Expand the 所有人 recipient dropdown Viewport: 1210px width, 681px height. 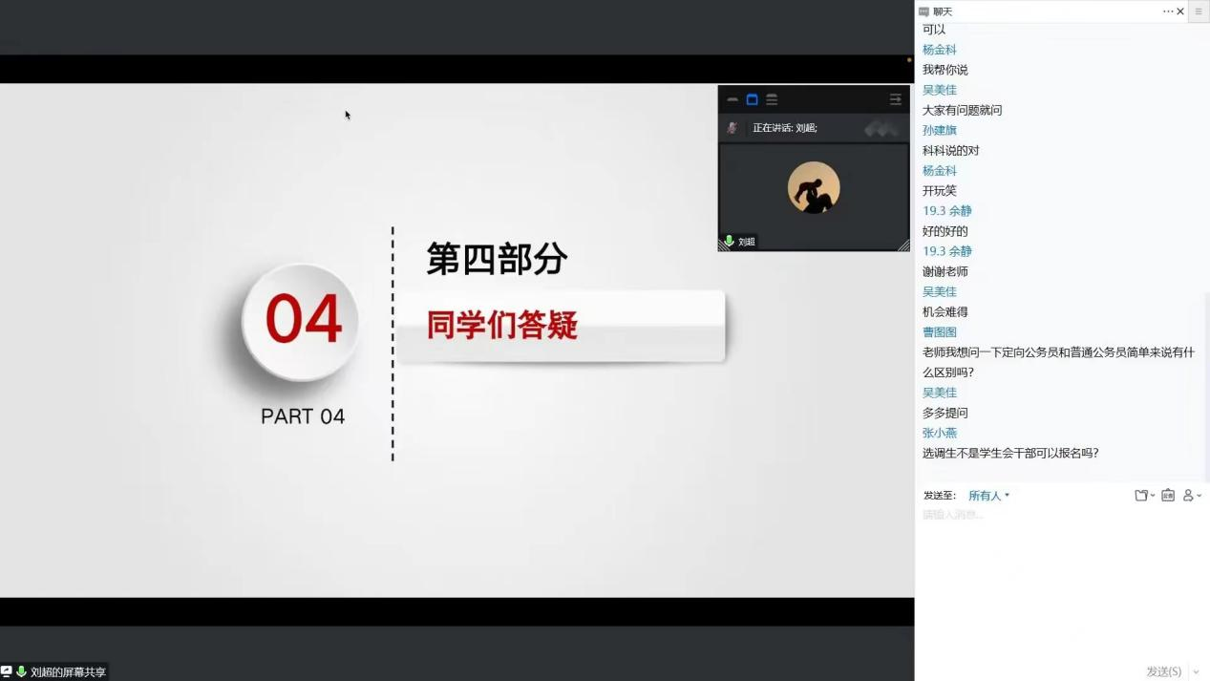[x=988, y=496]
